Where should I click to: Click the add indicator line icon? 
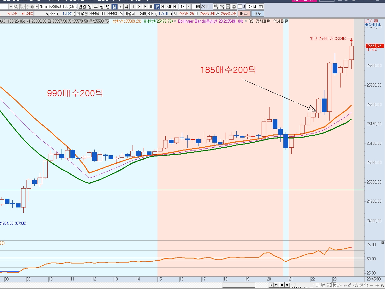(222, 7)
